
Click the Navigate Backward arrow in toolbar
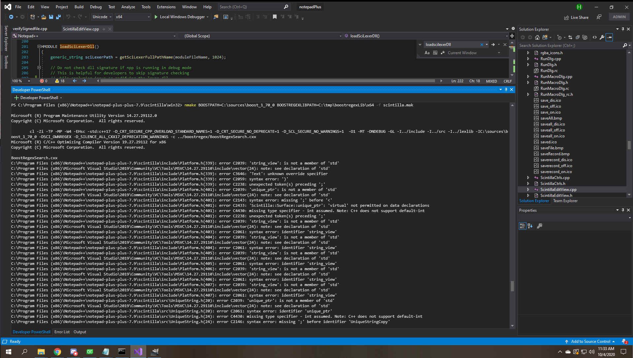pyautogui.click(x=11, y=17)
